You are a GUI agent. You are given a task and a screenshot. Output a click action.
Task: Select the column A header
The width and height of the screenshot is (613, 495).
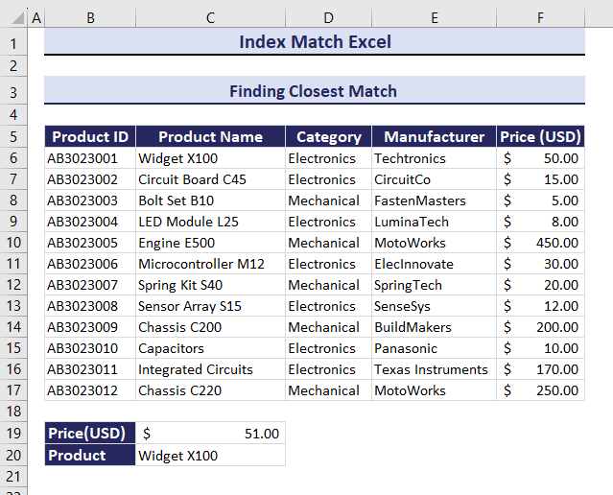[36, 17]
